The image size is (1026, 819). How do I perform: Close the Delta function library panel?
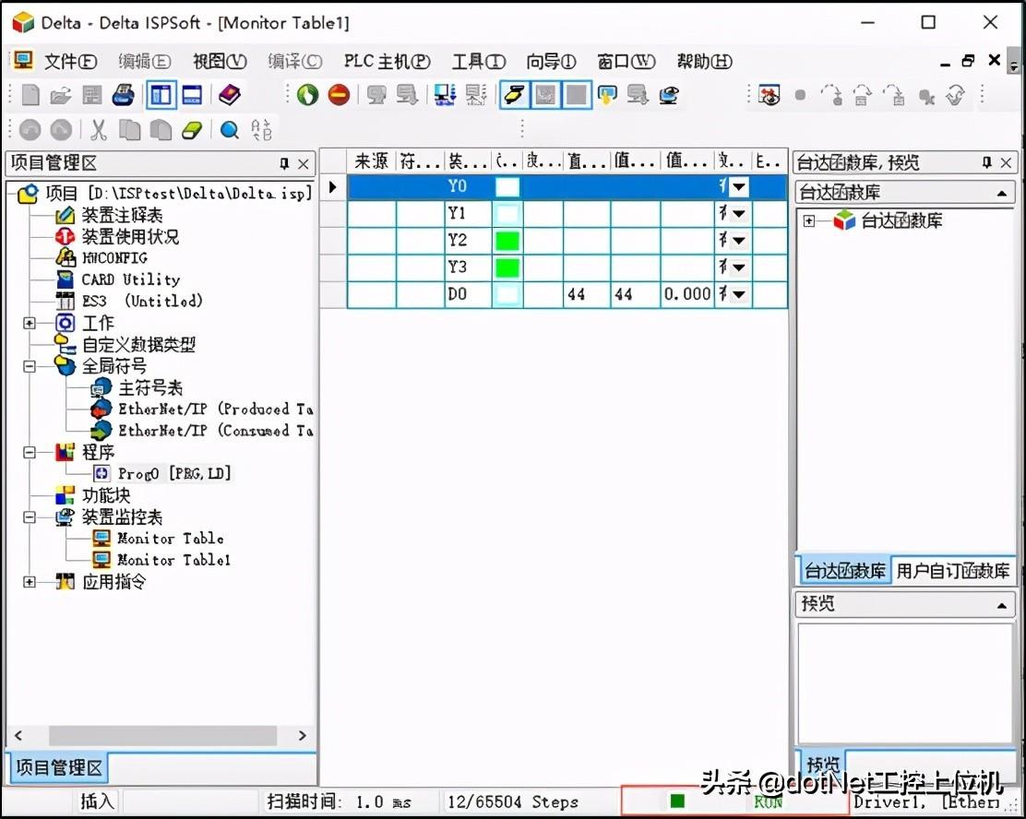coord(1007,162)
